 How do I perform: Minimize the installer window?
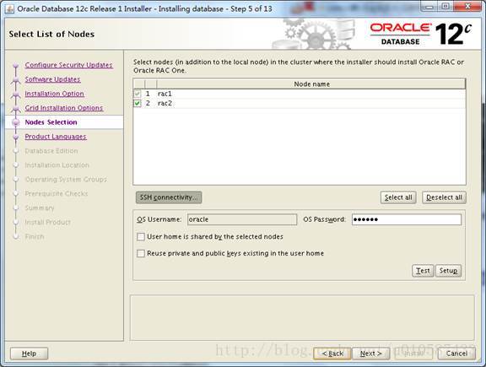click(x=429, y=7)
